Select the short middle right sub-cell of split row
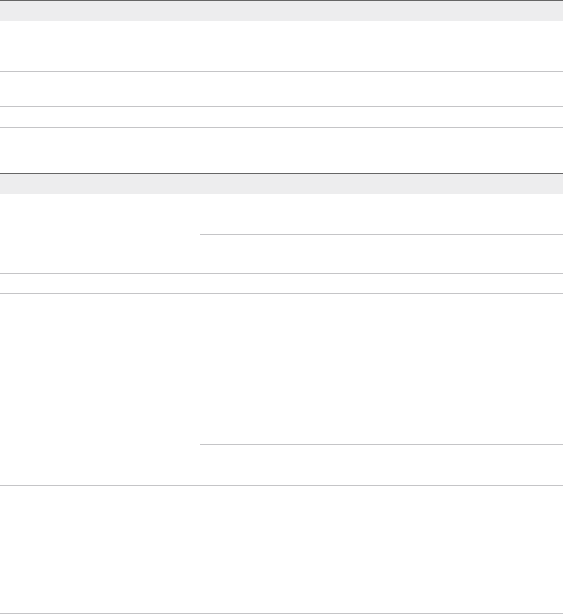 (x=382, y=429)
